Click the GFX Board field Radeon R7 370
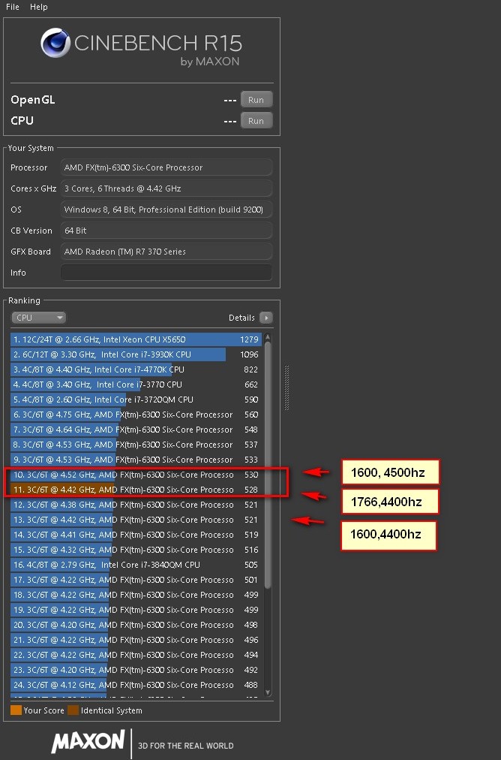The height and width of the screenshot is (760, 501). point(166,252)
